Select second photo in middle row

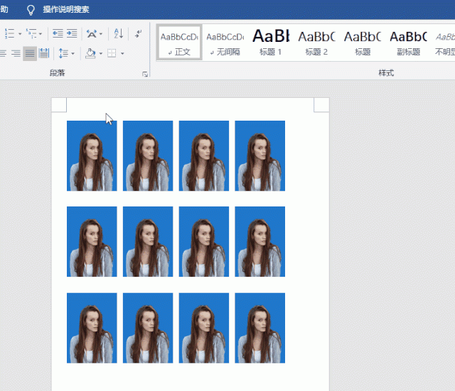(x=148, y=241)
